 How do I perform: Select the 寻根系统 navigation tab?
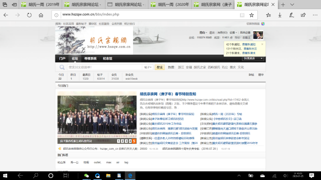[x=90, y=59]
